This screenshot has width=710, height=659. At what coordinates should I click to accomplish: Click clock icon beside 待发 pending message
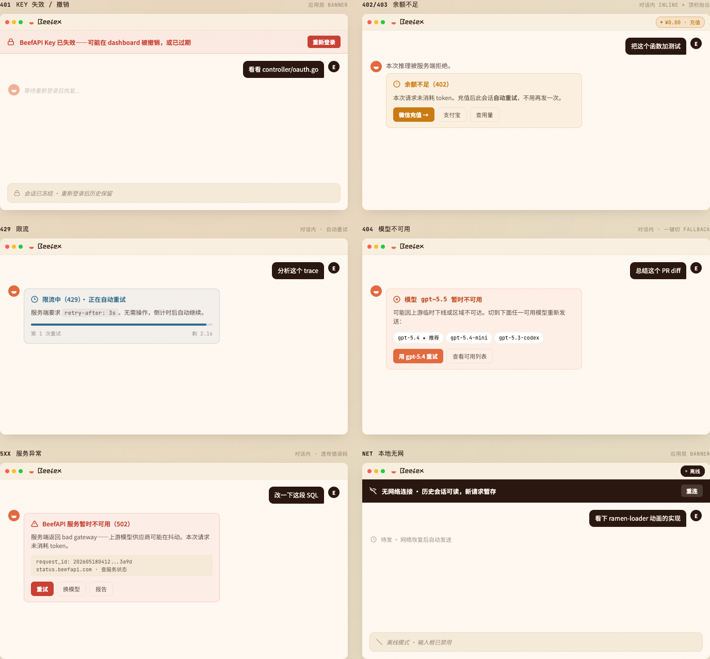[x=374, y=539]
